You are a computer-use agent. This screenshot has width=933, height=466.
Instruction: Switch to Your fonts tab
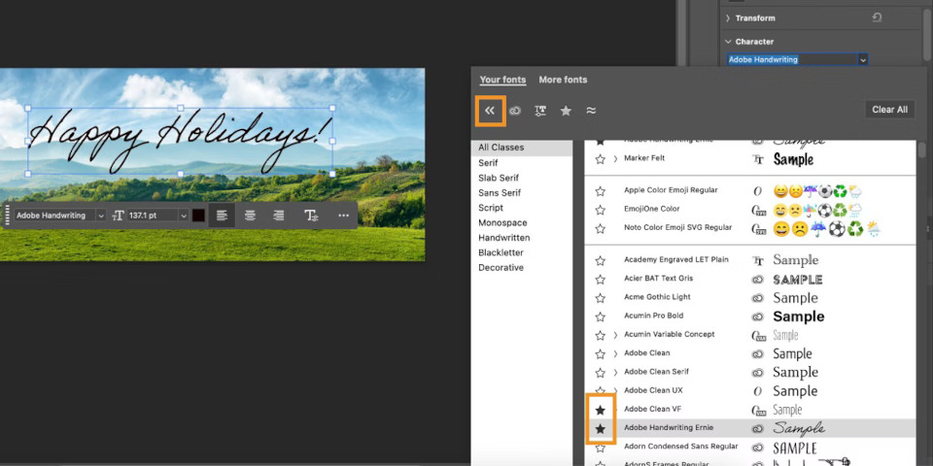point(502,80)
